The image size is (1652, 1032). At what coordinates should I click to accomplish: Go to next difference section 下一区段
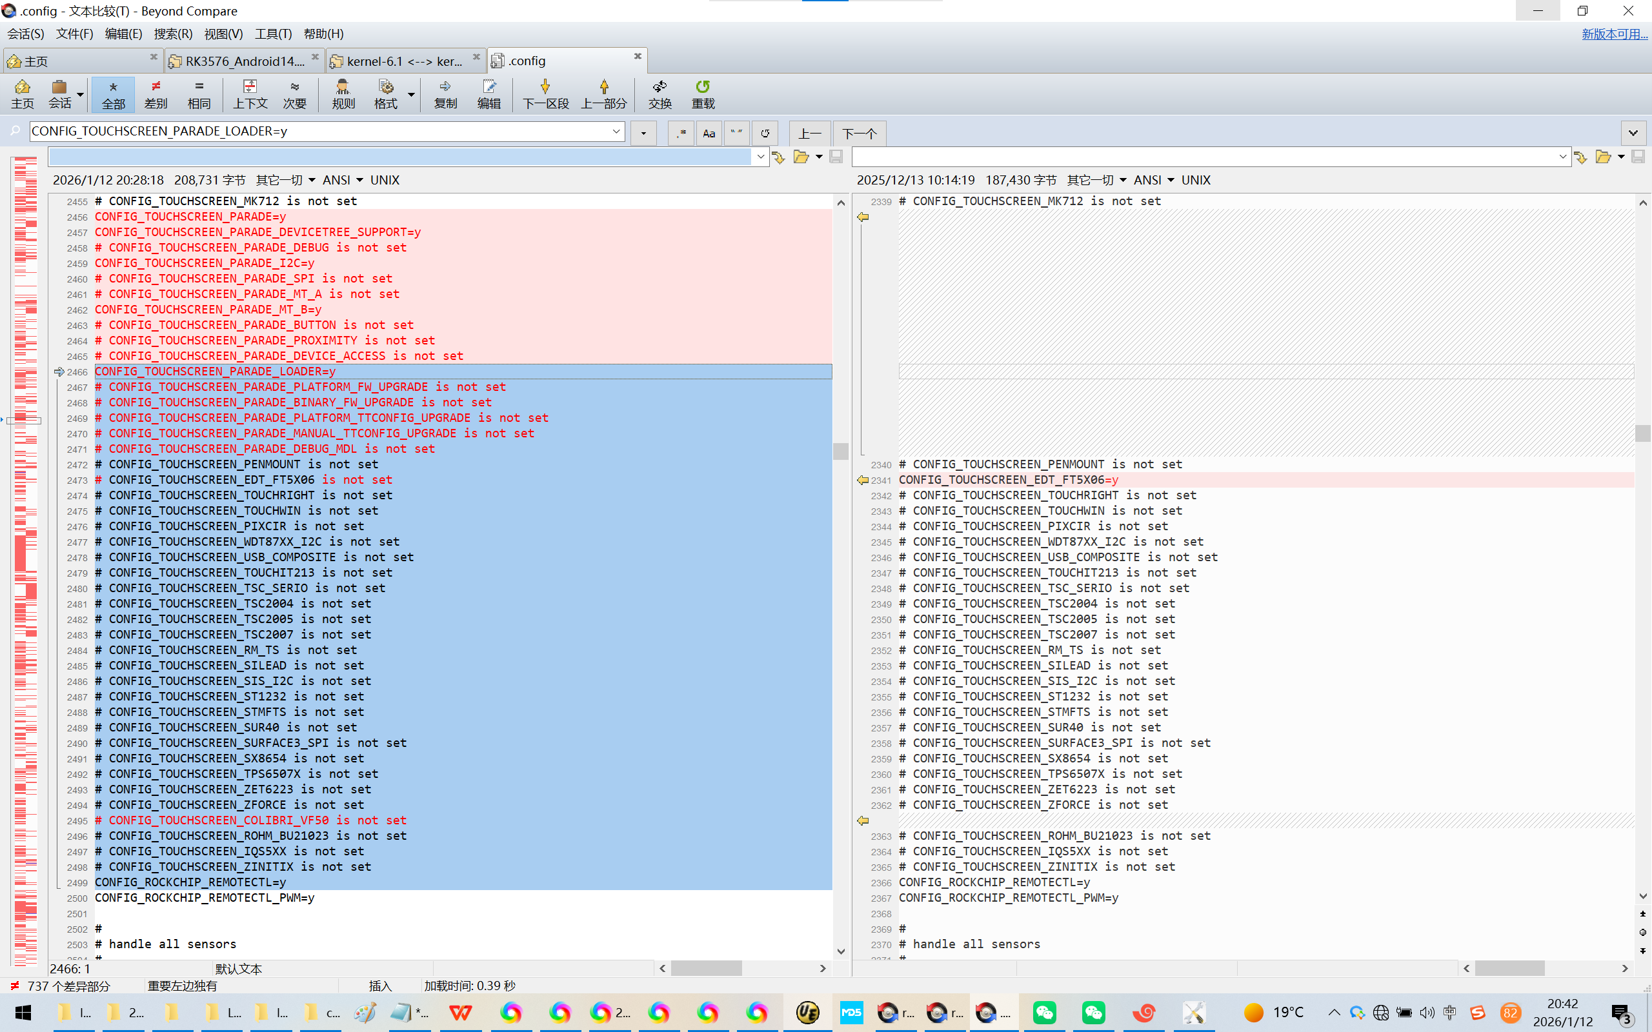point(545,94)
